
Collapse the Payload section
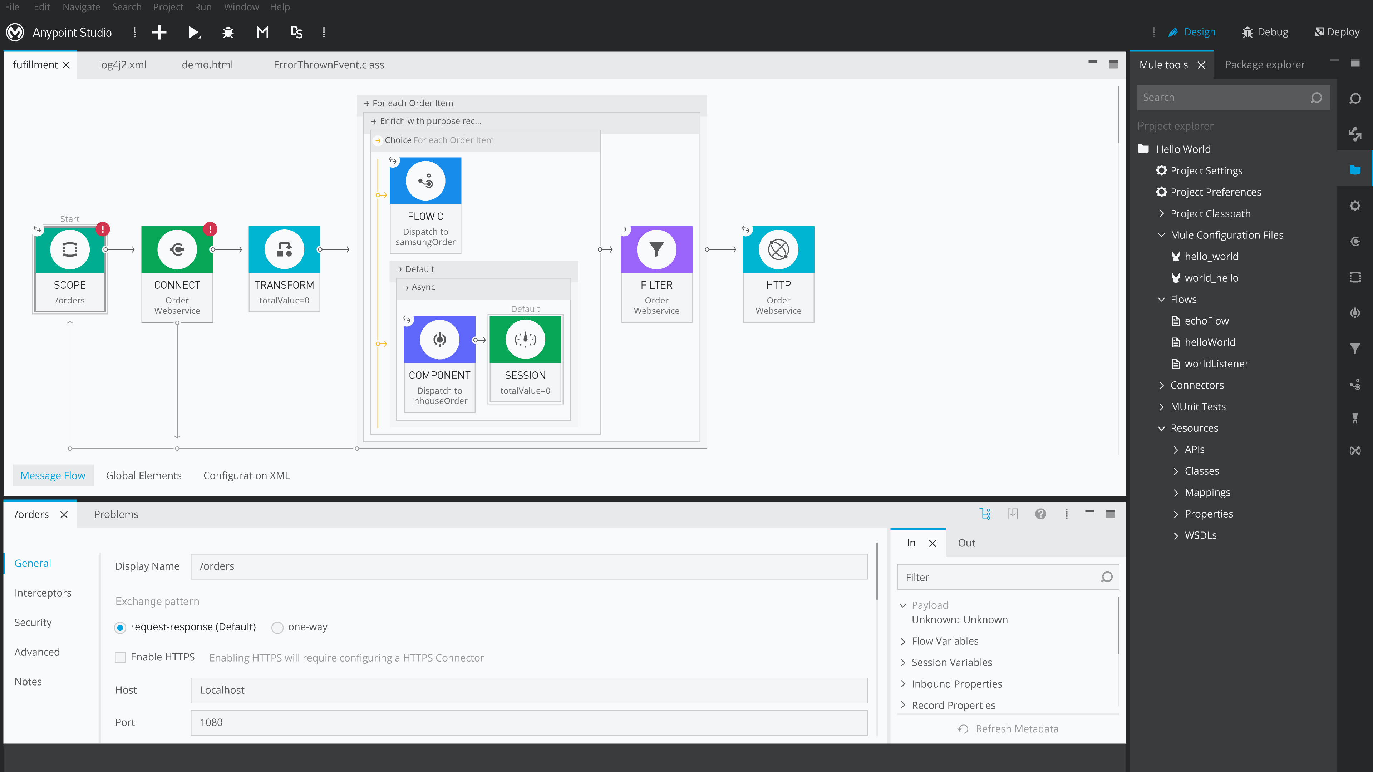pyautogui.click(x=903, y=605)
